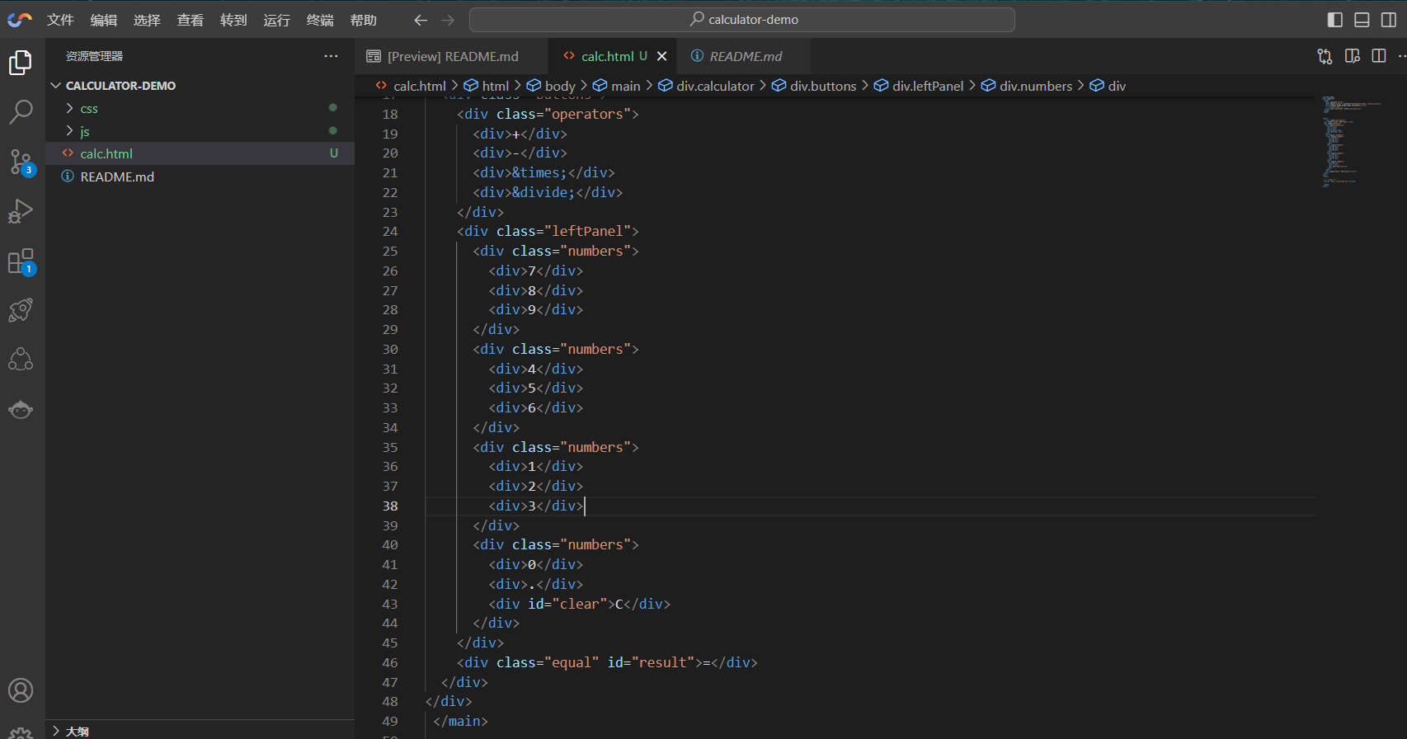Open Source Control with 3 pending changes
This screenshot has height=739, width=1407.
coord(21,162)
